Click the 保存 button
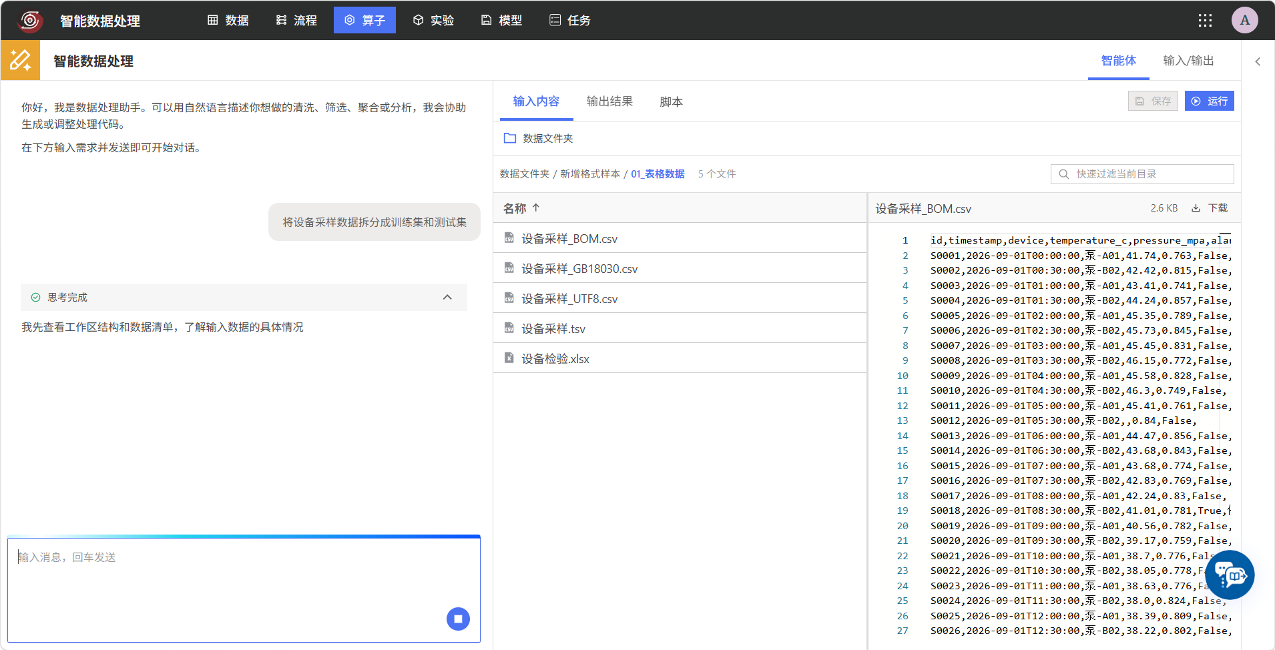The width and height of the screenshot is (1275, 650). coord(1153,101)
